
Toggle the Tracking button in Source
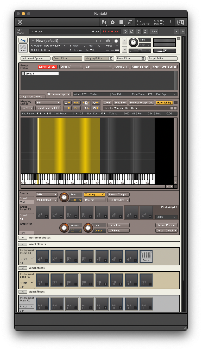(94, 195)
